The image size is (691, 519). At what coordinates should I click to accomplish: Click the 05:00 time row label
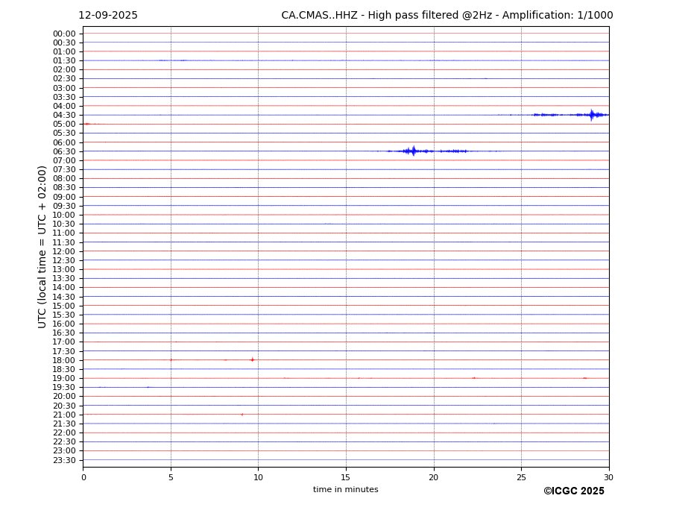click(x=64, y=125)
